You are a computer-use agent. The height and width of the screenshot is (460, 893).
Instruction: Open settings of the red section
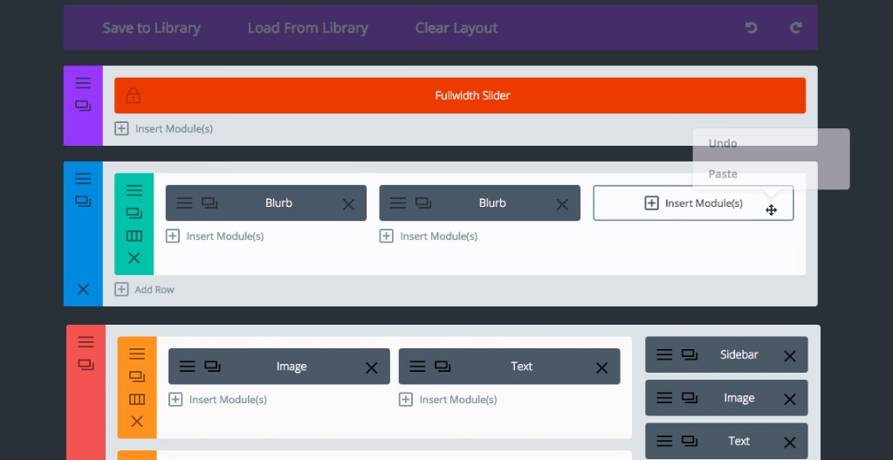(86, 341)
